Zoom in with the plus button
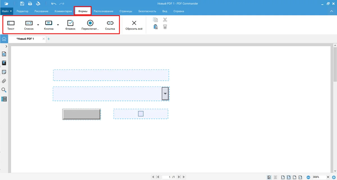 pyautogui.click(x=334, y=177)
